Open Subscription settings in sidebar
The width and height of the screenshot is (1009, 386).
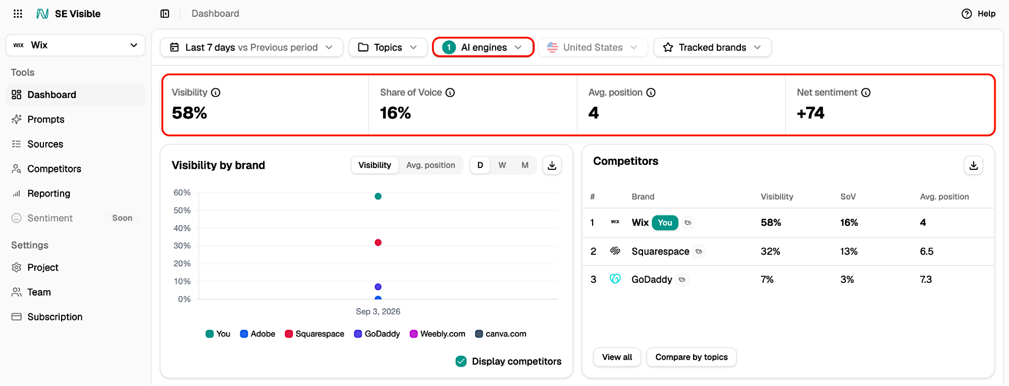pos(76,317)
